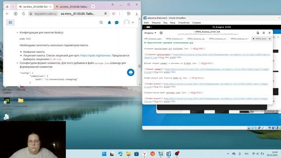281x158 pixels.
Task: Open the browser account icon next to reload
Action: tap(16, 14)
